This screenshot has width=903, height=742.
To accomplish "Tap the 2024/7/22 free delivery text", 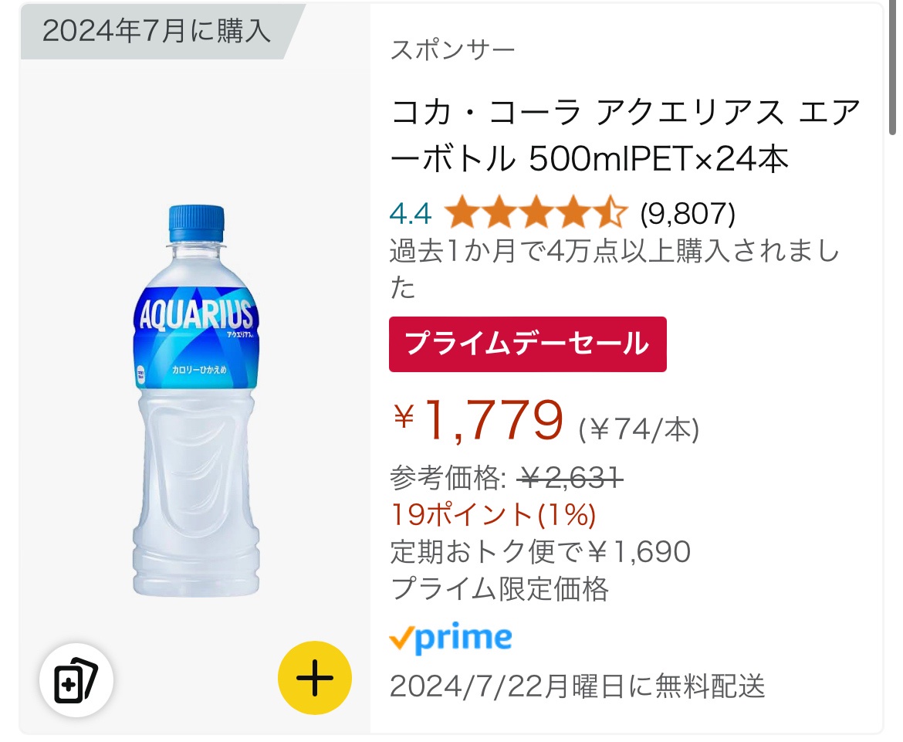I will click(577, 685).
